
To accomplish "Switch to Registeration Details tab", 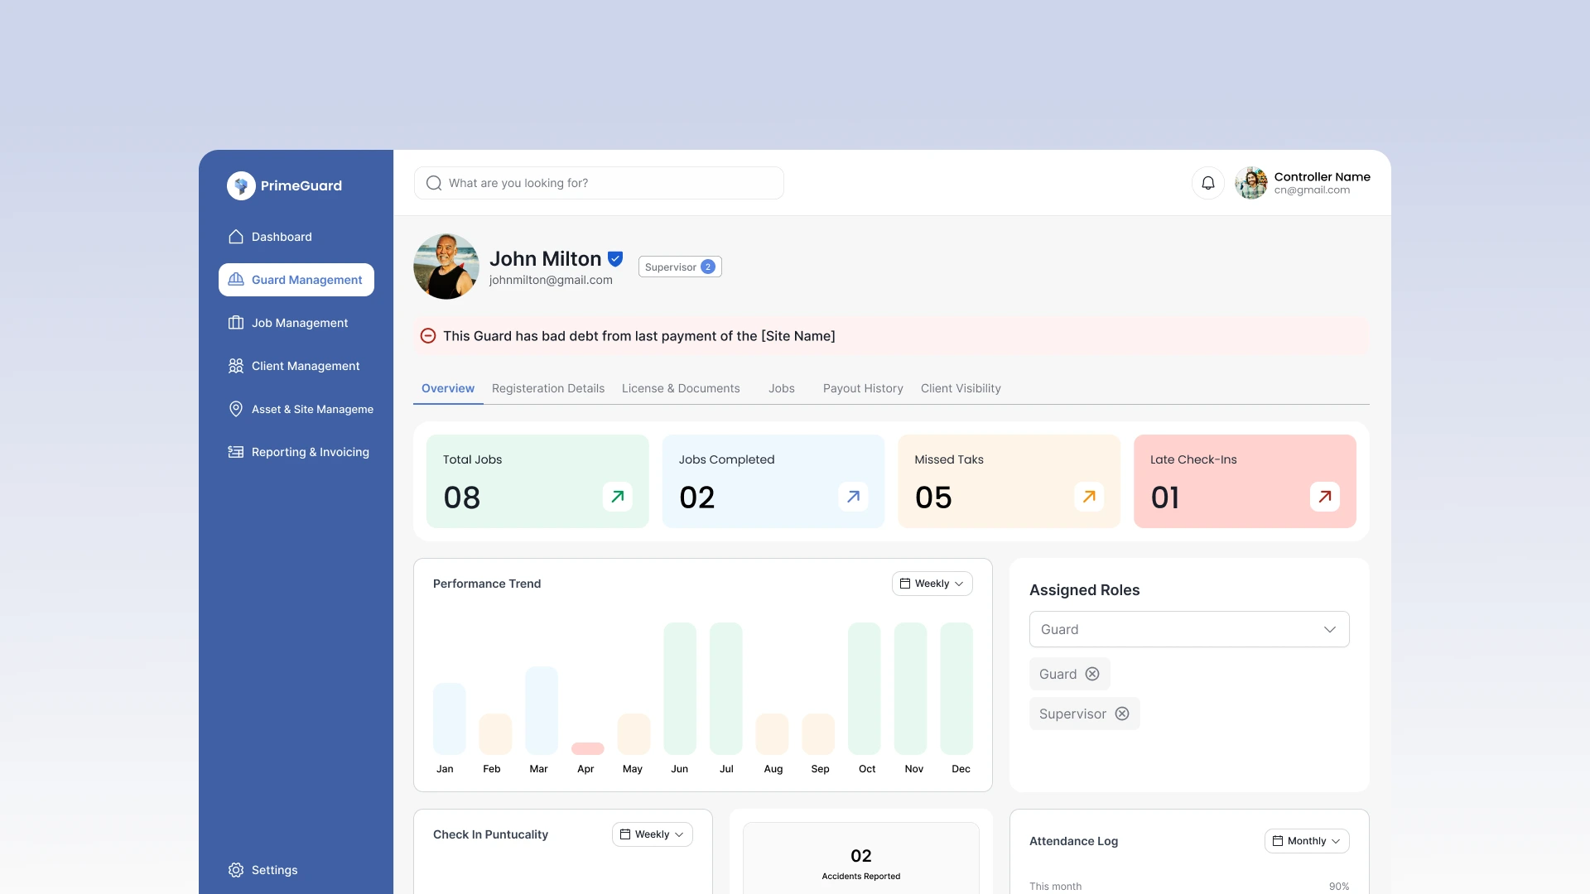I will click(x=548, y=388).
